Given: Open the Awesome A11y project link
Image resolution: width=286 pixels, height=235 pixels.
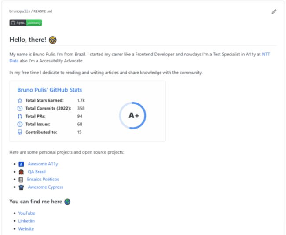Looking at the screenshot, I should pyautogui.click(x=43, y=164).
